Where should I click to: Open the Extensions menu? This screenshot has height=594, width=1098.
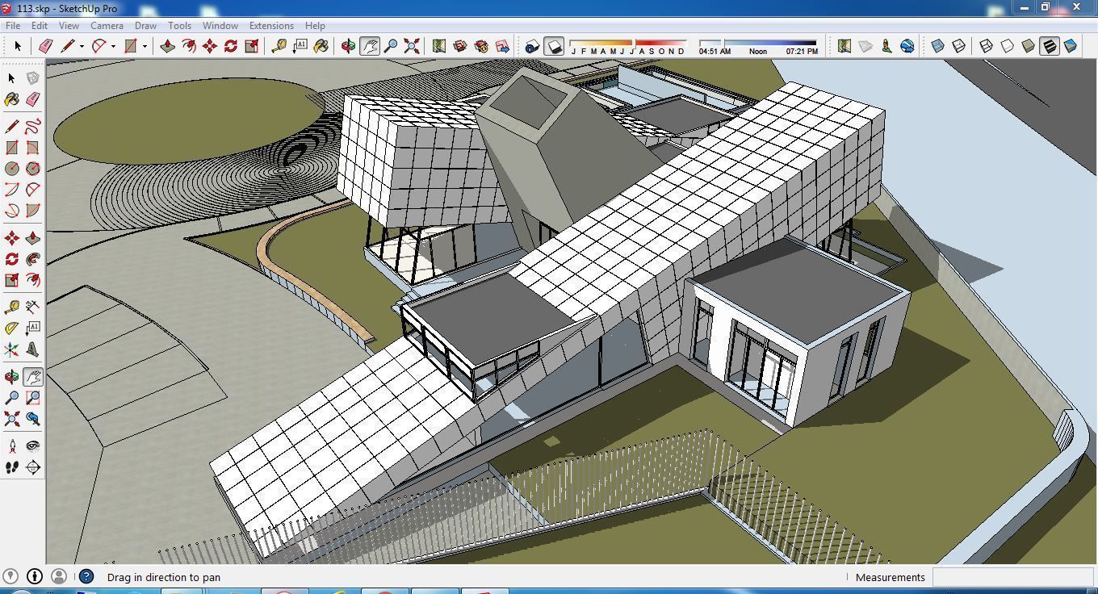(271, 26)
